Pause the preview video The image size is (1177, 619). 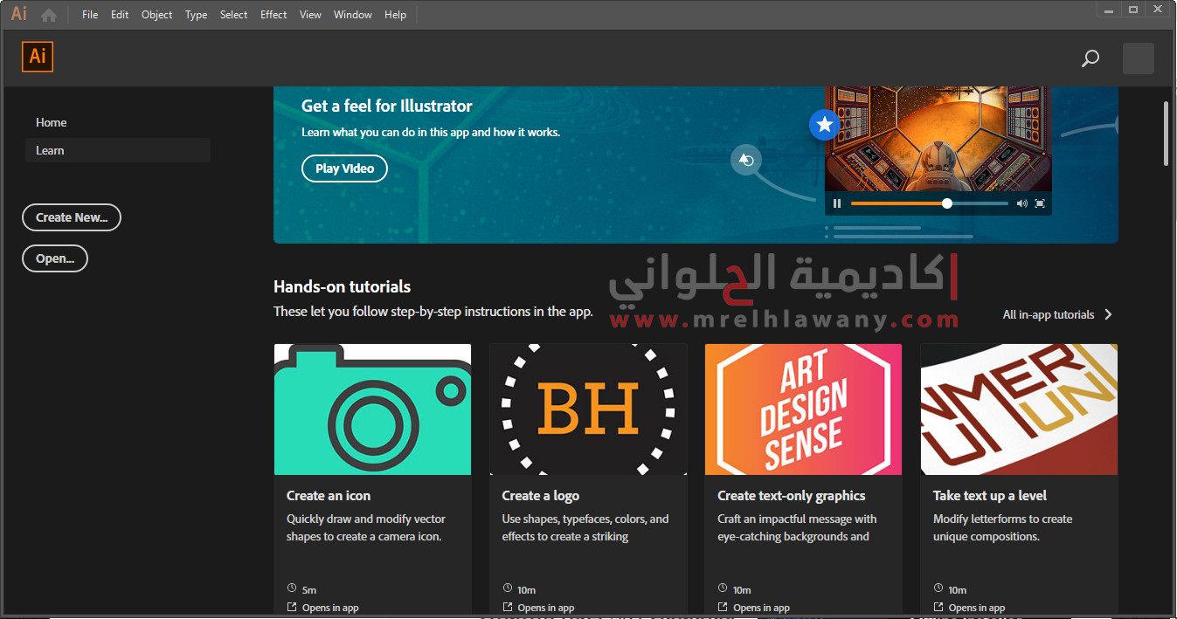tap(837, 203)
